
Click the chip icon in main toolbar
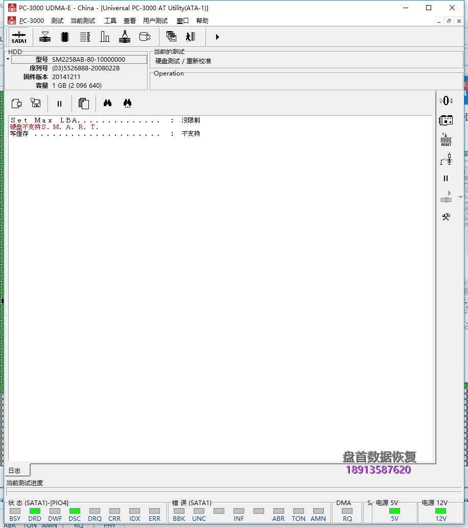pyautogui.click(x=65, y=37)
